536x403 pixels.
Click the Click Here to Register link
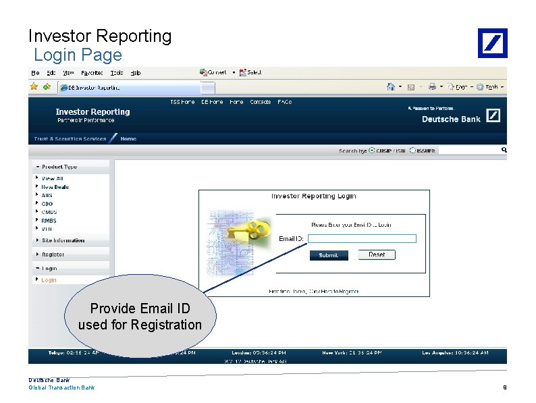[333, 291]
